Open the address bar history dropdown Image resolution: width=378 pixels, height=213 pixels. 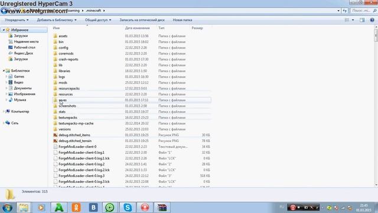click(338, 11)
